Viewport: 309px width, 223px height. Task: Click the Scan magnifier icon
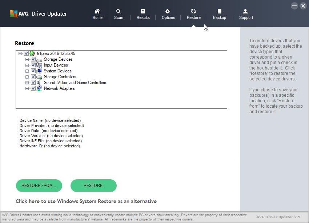pos(119,11)
